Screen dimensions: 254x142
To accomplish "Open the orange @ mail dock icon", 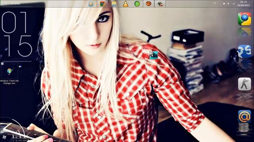I will 244,117.
